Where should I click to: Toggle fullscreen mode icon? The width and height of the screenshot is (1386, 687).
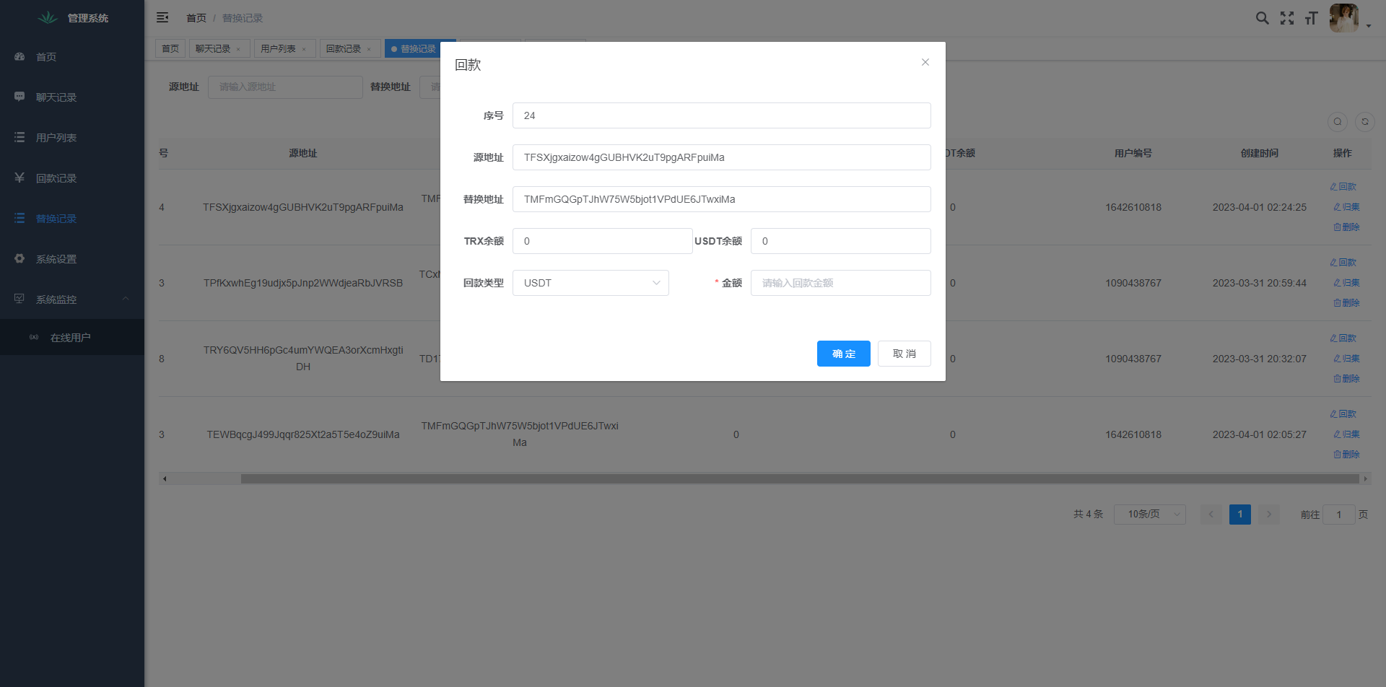pos(1286,18)
